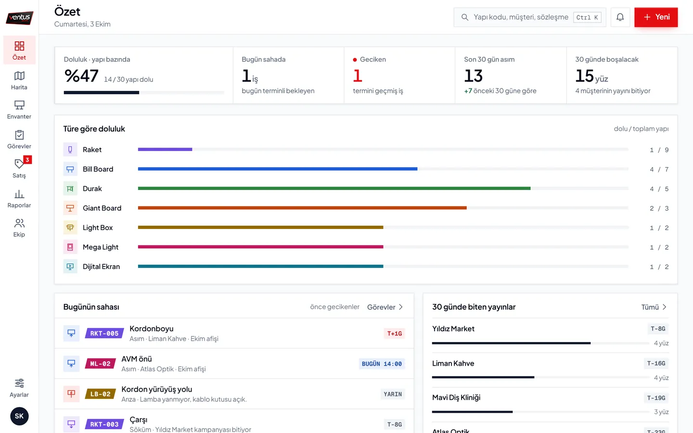Click the T+1G overdue tag
693x433 pixels.
[x=395, y=333]
